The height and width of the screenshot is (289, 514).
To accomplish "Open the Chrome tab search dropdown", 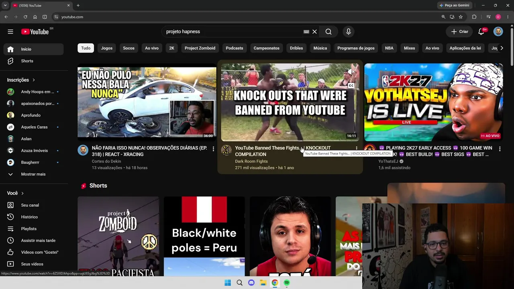I will pos(5,5).
